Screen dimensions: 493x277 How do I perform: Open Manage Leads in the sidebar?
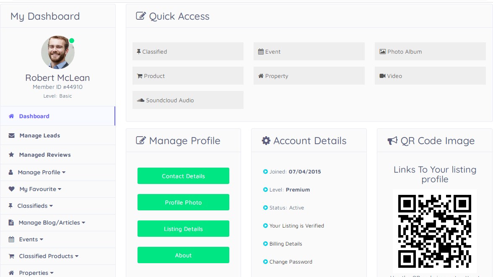pyautogui.click(x=58, y=135)
